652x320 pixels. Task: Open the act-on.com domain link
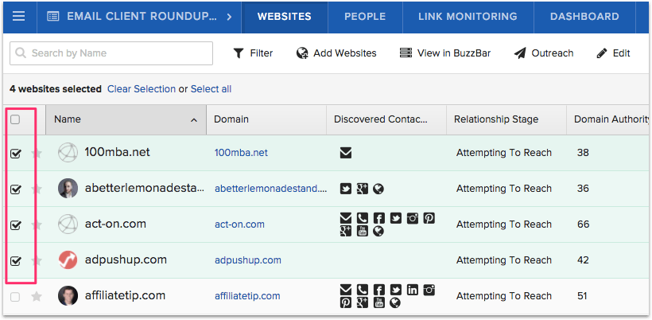(x=239, y=224)
